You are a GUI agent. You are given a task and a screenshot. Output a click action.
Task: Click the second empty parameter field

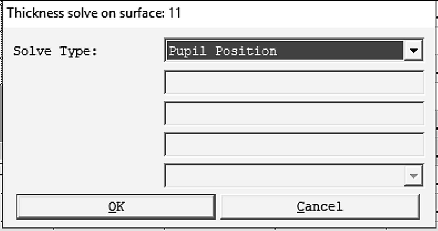294,113
